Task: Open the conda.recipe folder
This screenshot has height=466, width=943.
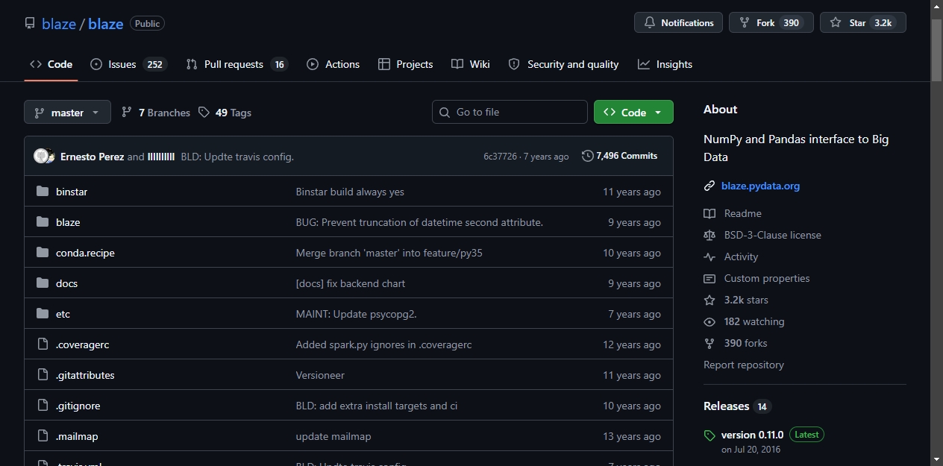Action: pyautogui.click(x=85, y=253)
